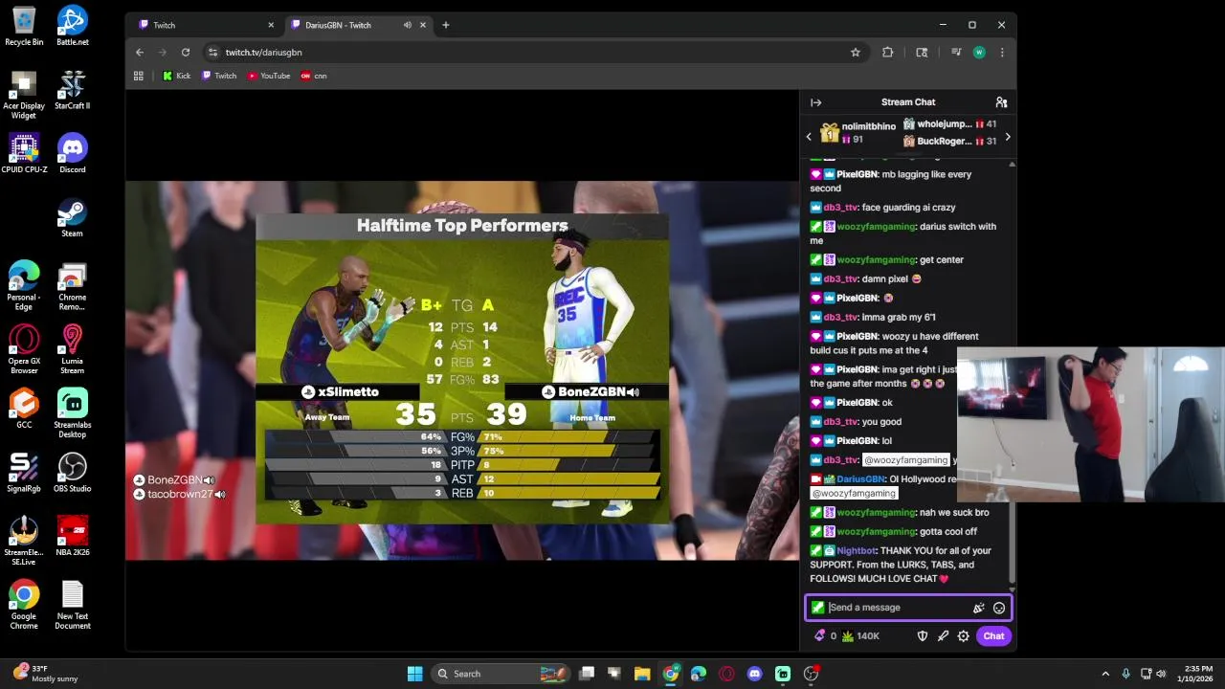Open a new browser tab
The width and height of the screenshot is (1225, 689).
tap(445, 25)
